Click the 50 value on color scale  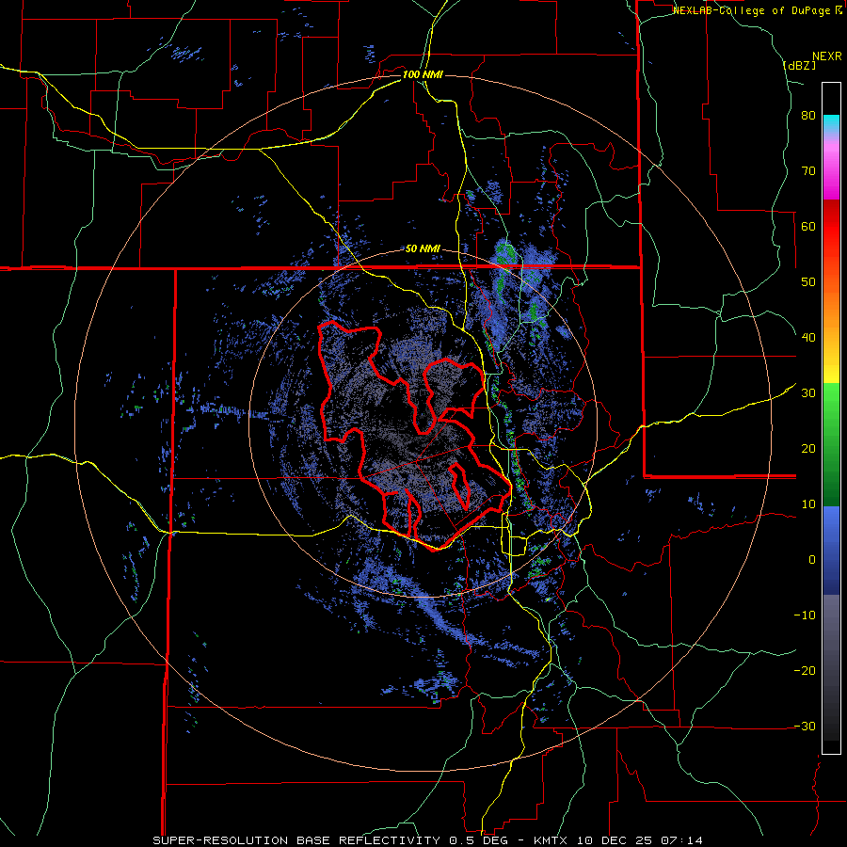click(x=808, y=282)
